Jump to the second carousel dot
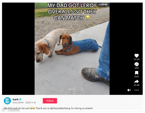 pos(71,89)
